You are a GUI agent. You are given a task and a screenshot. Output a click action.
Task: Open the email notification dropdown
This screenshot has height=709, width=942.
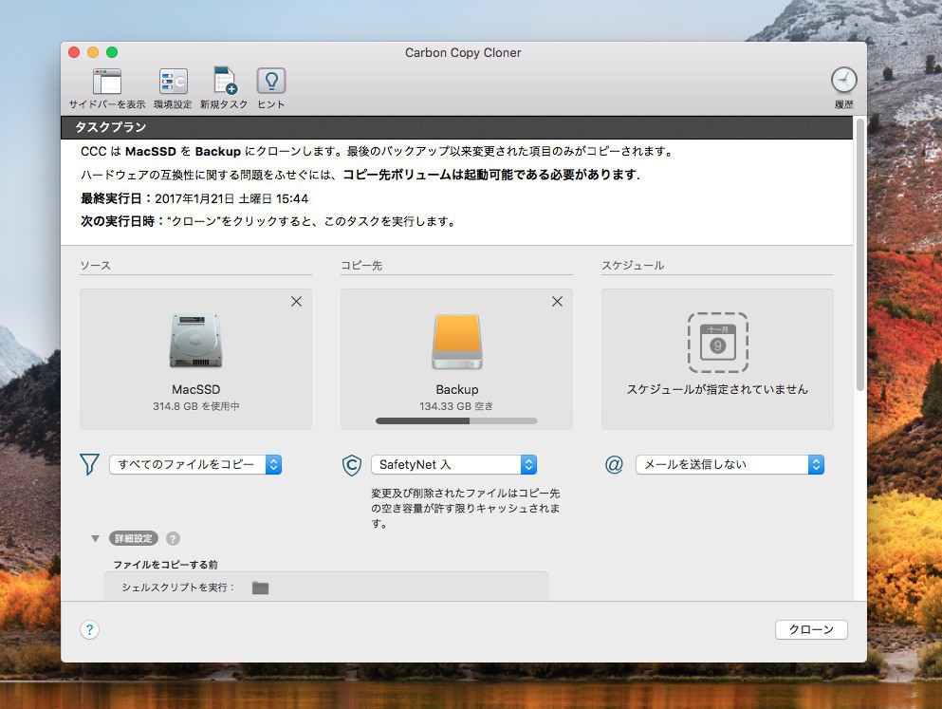729,464
